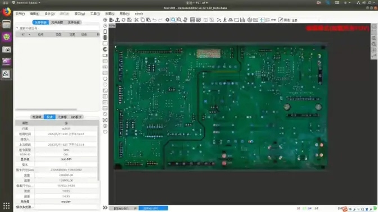Click the scissors cut icon in toolbar

tap(137, 20)
